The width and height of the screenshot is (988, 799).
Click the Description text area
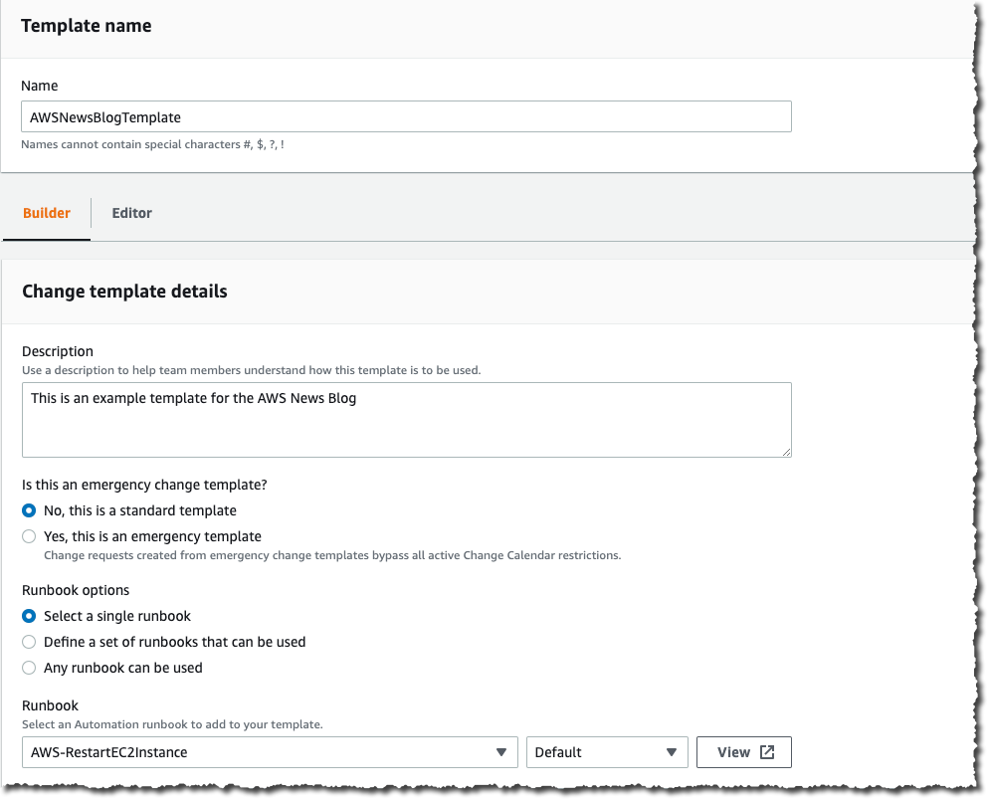(406, 418)
